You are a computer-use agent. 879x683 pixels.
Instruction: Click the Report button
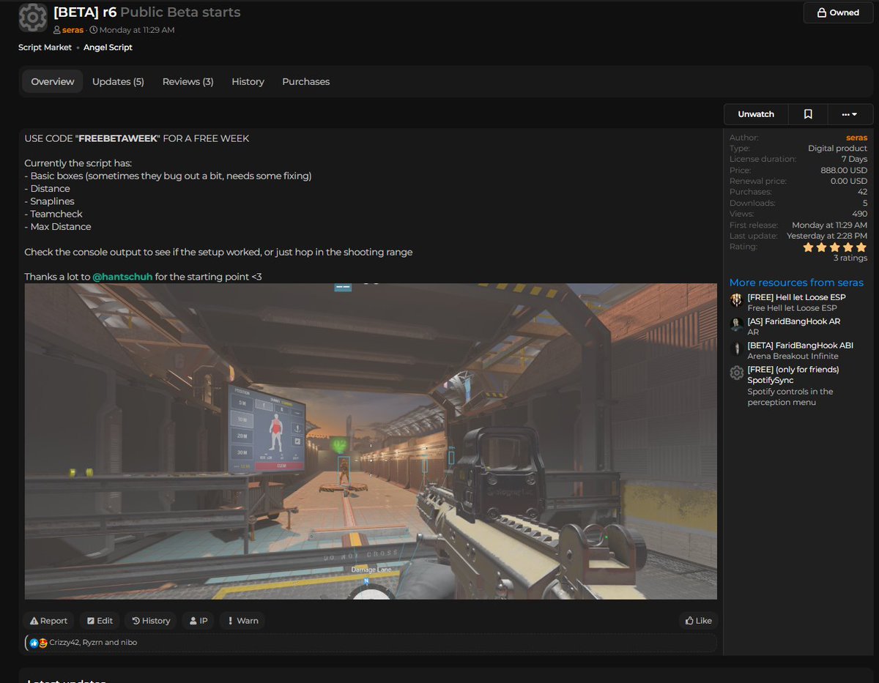(x=48, y=621)
